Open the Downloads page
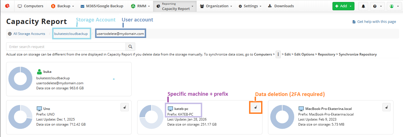The image size is (403, 137). [281, 6]
